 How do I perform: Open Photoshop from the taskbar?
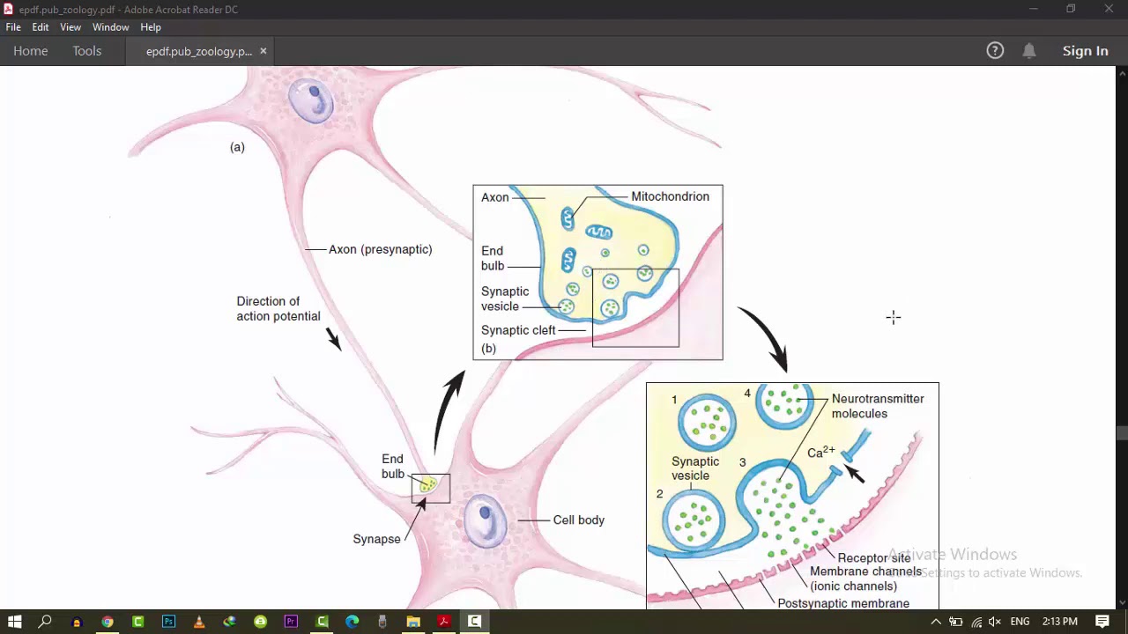pos(168,622)
